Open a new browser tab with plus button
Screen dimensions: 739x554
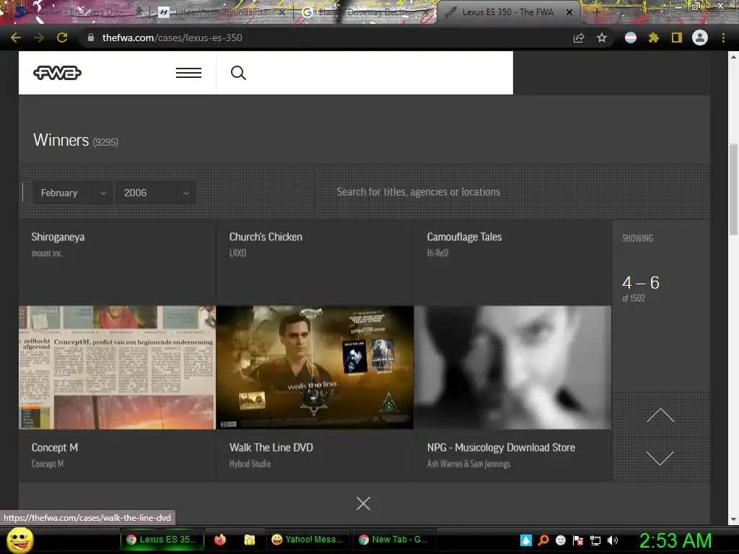595,13
